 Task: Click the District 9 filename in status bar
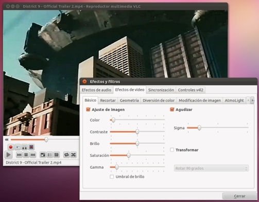pos(33,162)
